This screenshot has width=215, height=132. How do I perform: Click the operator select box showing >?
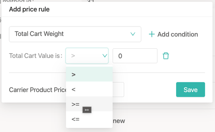tap(87, 56)
